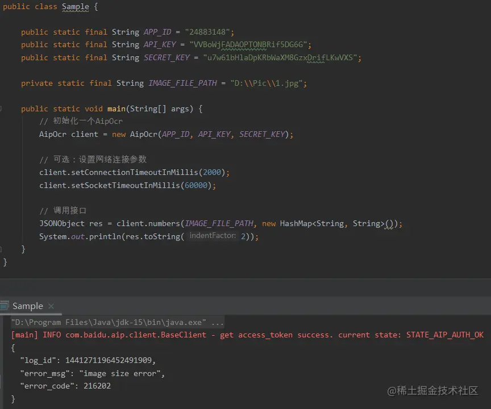Click the value 60000 in socket timeout
Viewport: 491px width, 409px height.
(195, 186)
